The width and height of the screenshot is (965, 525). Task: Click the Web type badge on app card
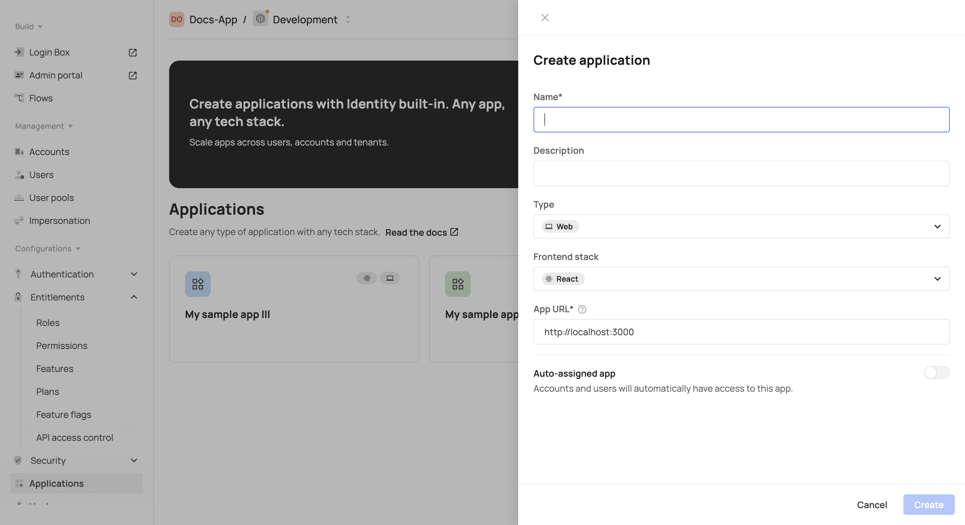click(x=390, y=278)
